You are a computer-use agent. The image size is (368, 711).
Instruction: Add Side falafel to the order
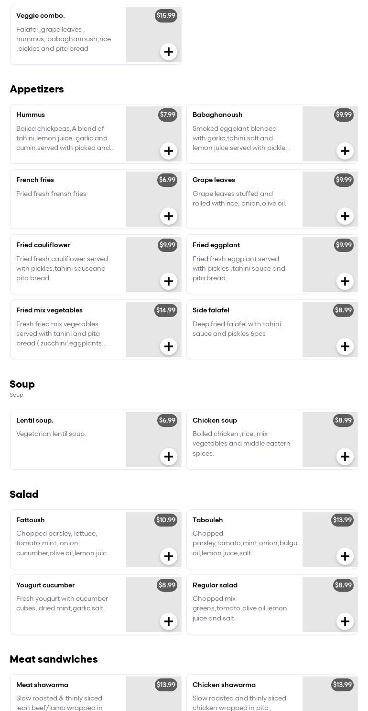point(345,346)
